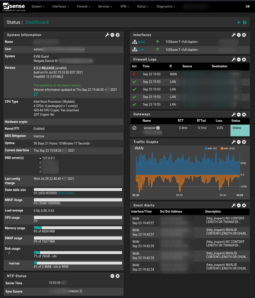Open the Diagnostics menu
255x298 pixels.
click(166, 6)
